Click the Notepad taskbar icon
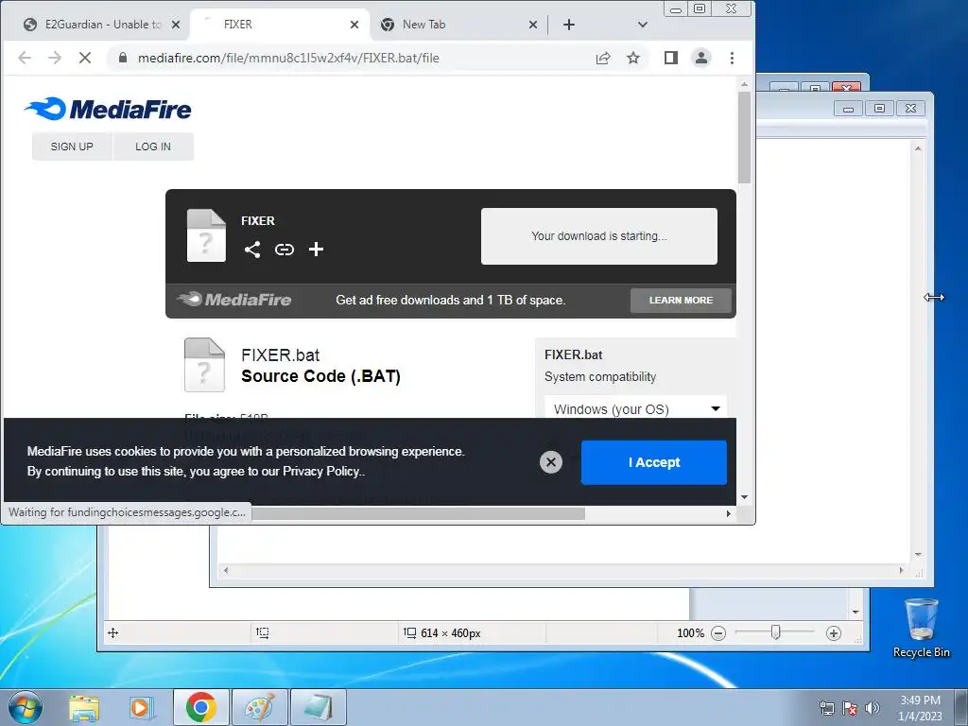Image resolution: width=968 pixels, height=726 pixels. [318, 707]
